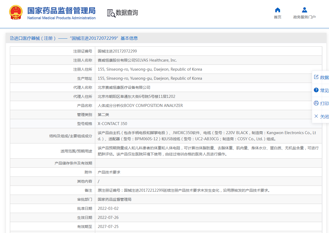
Task: Click the 常见 side panel entry
Action: (x=324, y=90)
